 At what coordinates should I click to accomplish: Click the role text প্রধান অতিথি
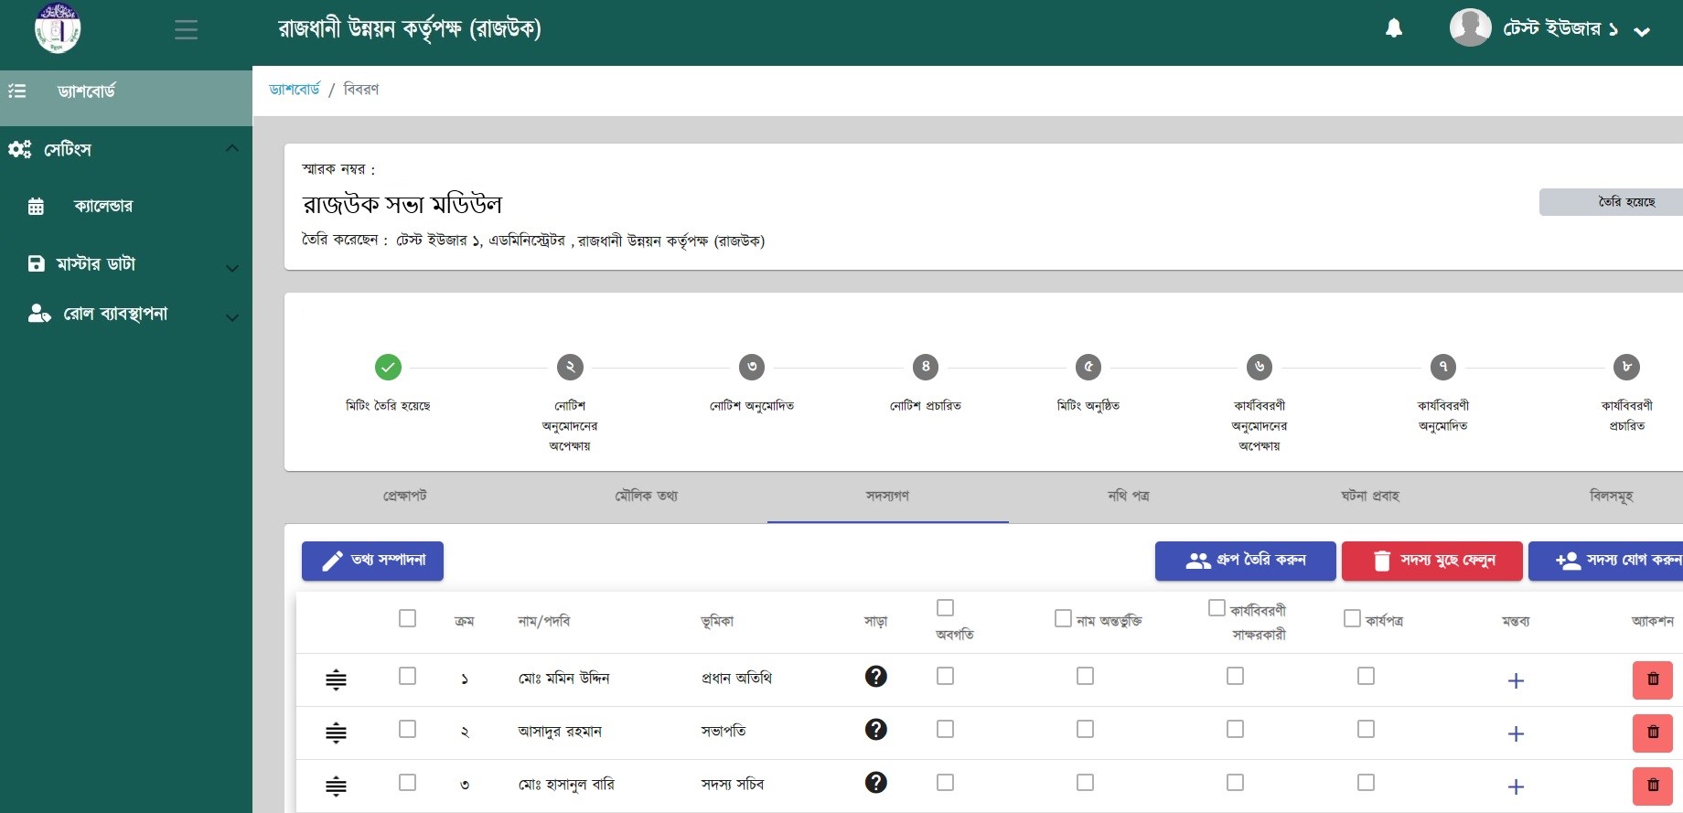[x=736, y=679]
